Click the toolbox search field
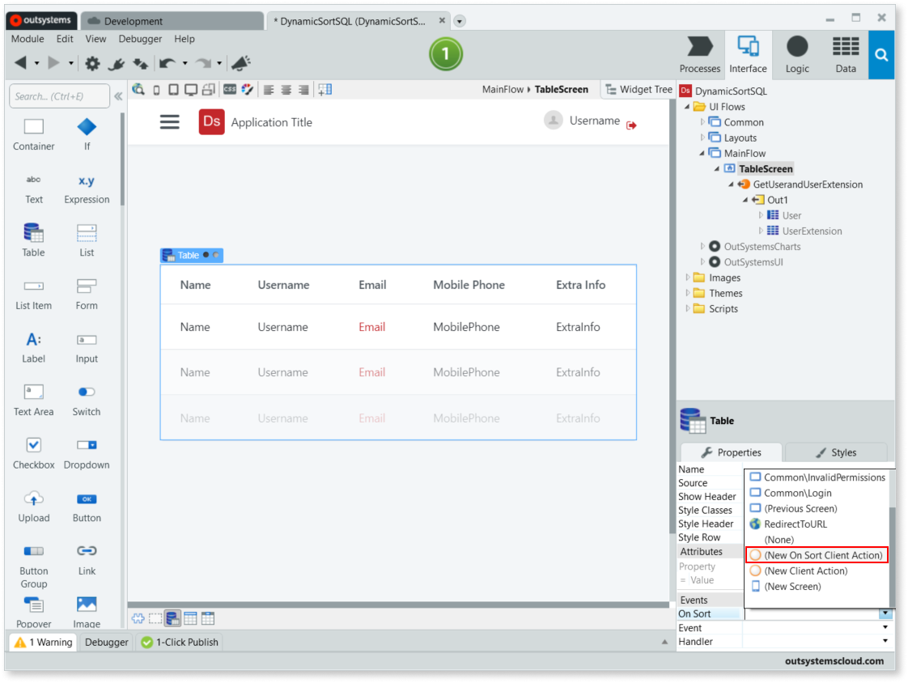The width and height of the screenshot is (908, 683). click(59, 96)
